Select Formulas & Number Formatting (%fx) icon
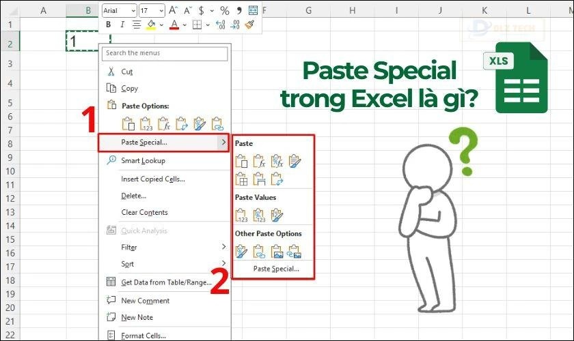Screen dimensions: 574x341 pos(277,161)
